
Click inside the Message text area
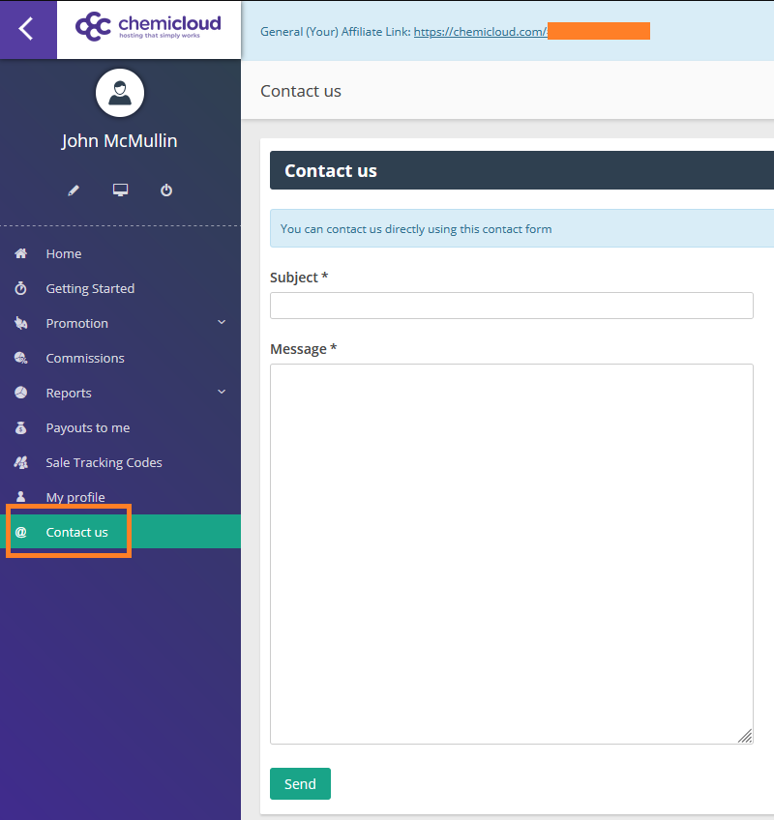[x=511, y=553]
